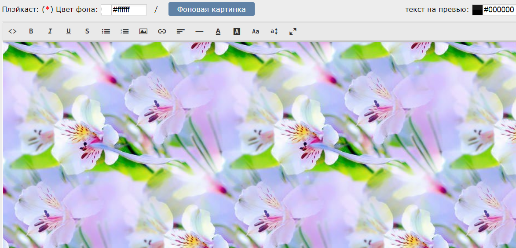The image size is (516, 248).
Task: Toggle italic formatting
Action: 50,31
